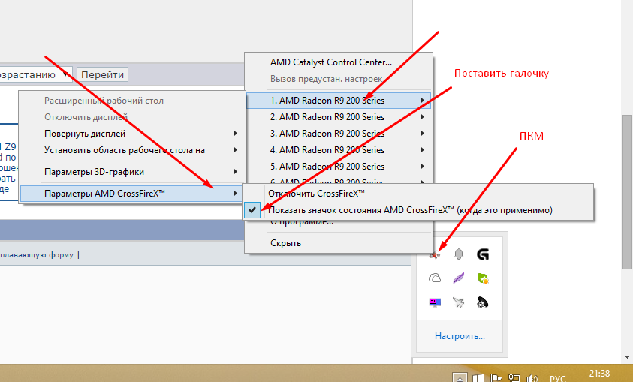Open the 21:38 clock in taskbar

tap(599, 374)
